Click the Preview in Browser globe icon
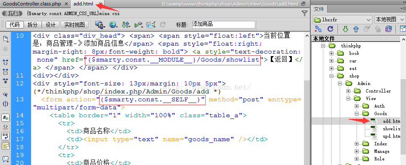This screenshot has width=406, height=165. point(113,25)
